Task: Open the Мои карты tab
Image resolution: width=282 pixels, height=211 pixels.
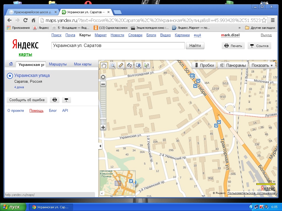Action: click(83, 64)
